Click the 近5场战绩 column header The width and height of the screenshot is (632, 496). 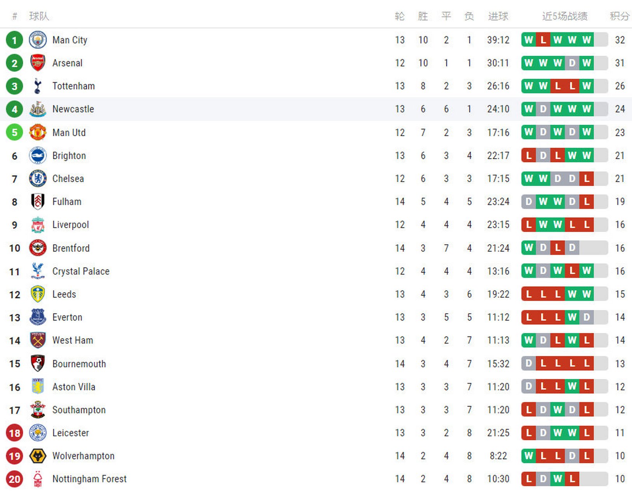(564, 16)
